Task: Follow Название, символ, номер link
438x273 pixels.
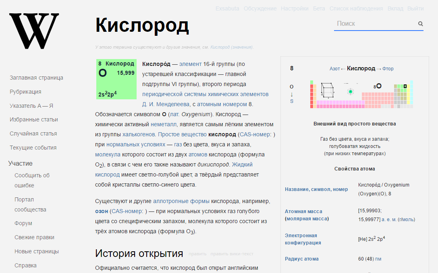Action: pos(316,189)
